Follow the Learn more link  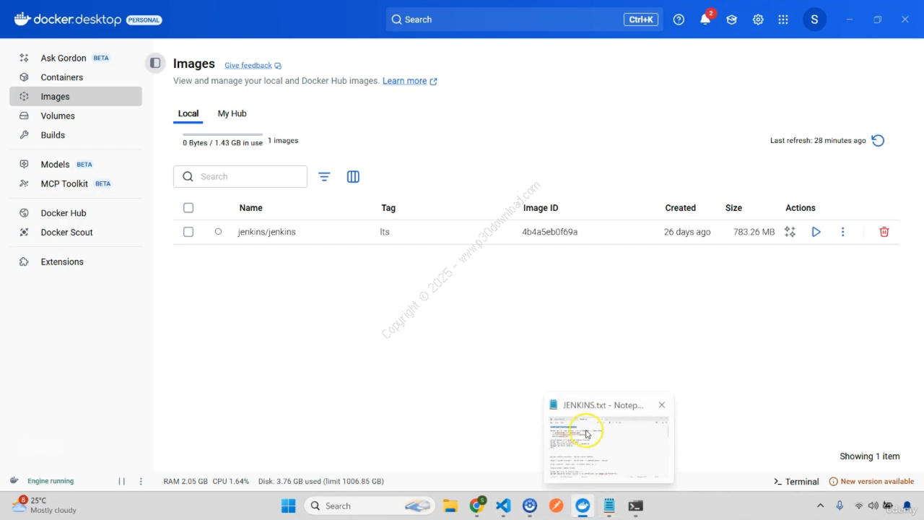click(x=405, y=81)
